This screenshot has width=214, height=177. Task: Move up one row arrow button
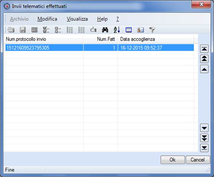pos(204,69)
